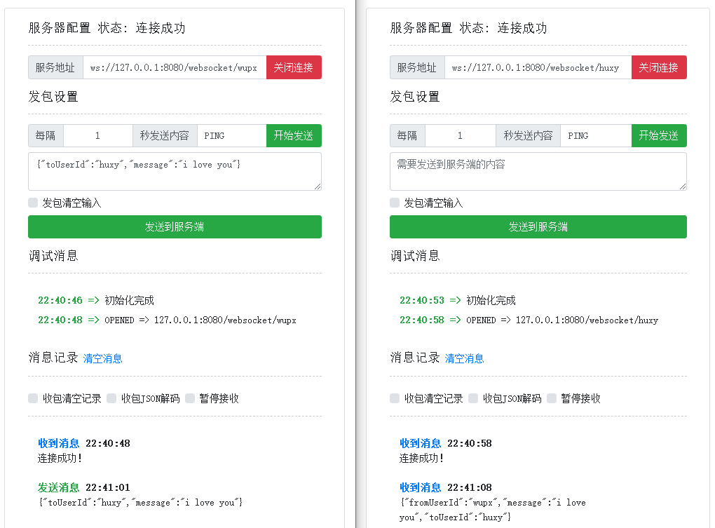Click debug line OPENED websocket/wupx
715x528 pixels.
167,320
